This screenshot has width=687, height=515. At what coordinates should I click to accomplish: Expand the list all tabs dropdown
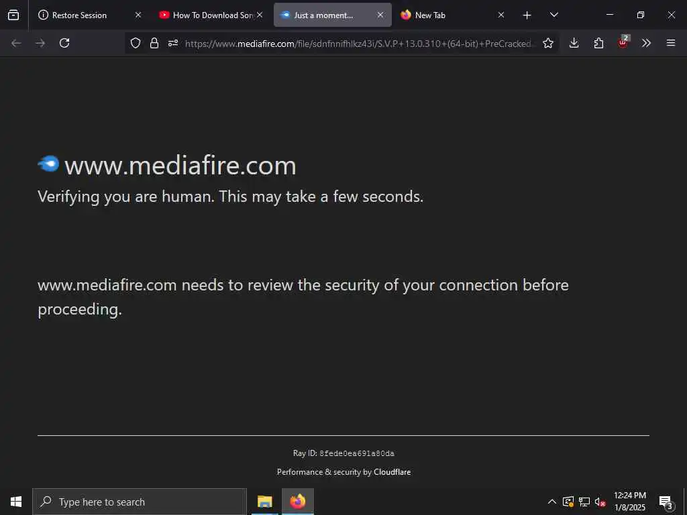point(554,15)
